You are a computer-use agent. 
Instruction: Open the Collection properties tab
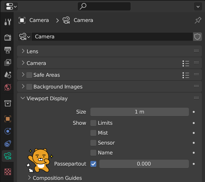click(x=8, y=103)
